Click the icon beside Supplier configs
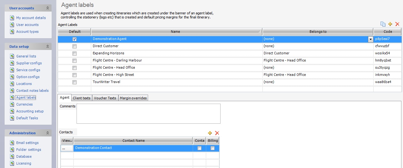The width and height of the screenshot is (403, 168). (12, 63)
